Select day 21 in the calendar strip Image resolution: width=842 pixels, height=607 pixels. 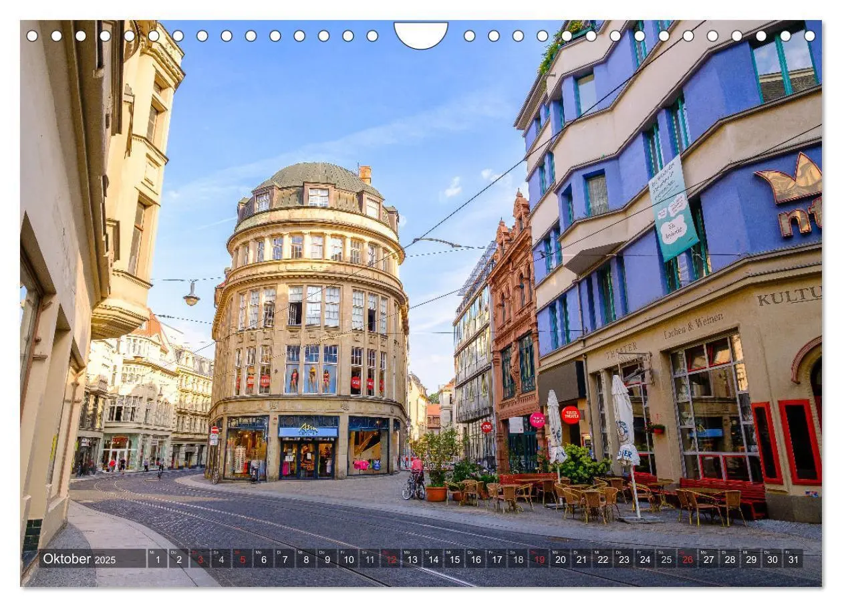tap(581, 559)
